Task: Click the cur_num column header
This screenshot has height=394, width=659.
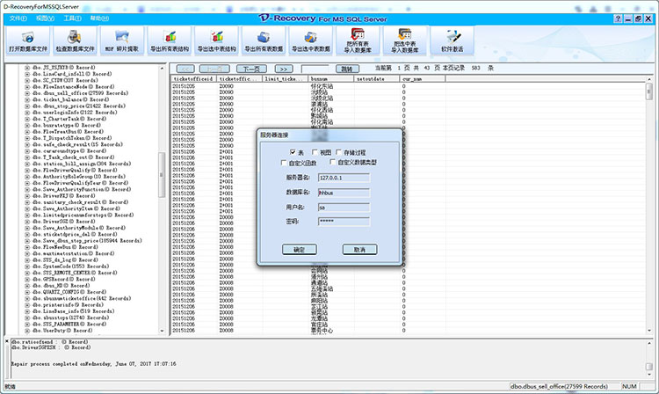Action: [x=423, y=78]
